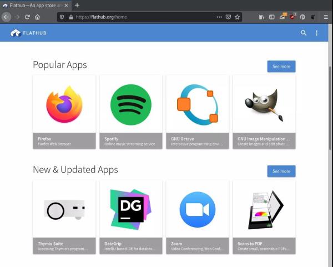Open page actions ellipsis in address bar
This screenshot has width=333, height=267.
click(218, 17)
